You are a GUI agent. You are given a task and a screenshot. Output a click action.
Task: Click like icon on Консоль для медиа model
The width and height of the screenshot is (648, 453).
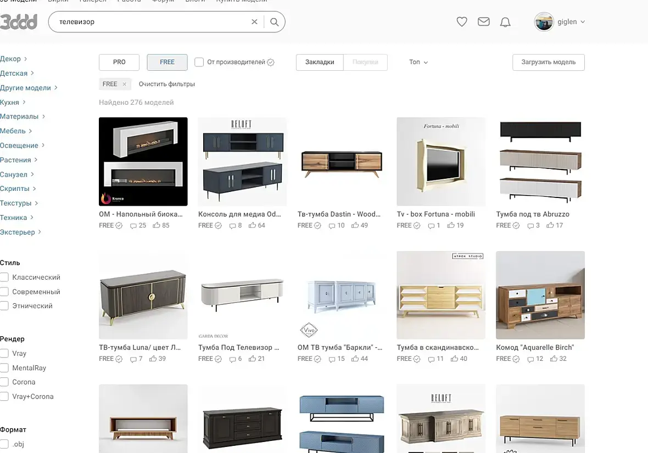pos(252,225)
